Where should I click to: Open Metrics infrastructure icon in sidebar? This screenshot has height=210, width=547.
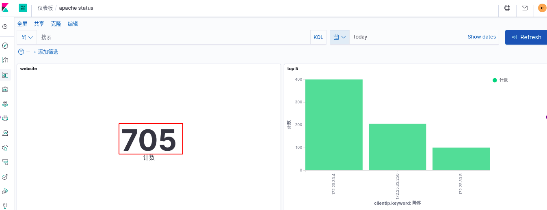click(x=5, y=133)
